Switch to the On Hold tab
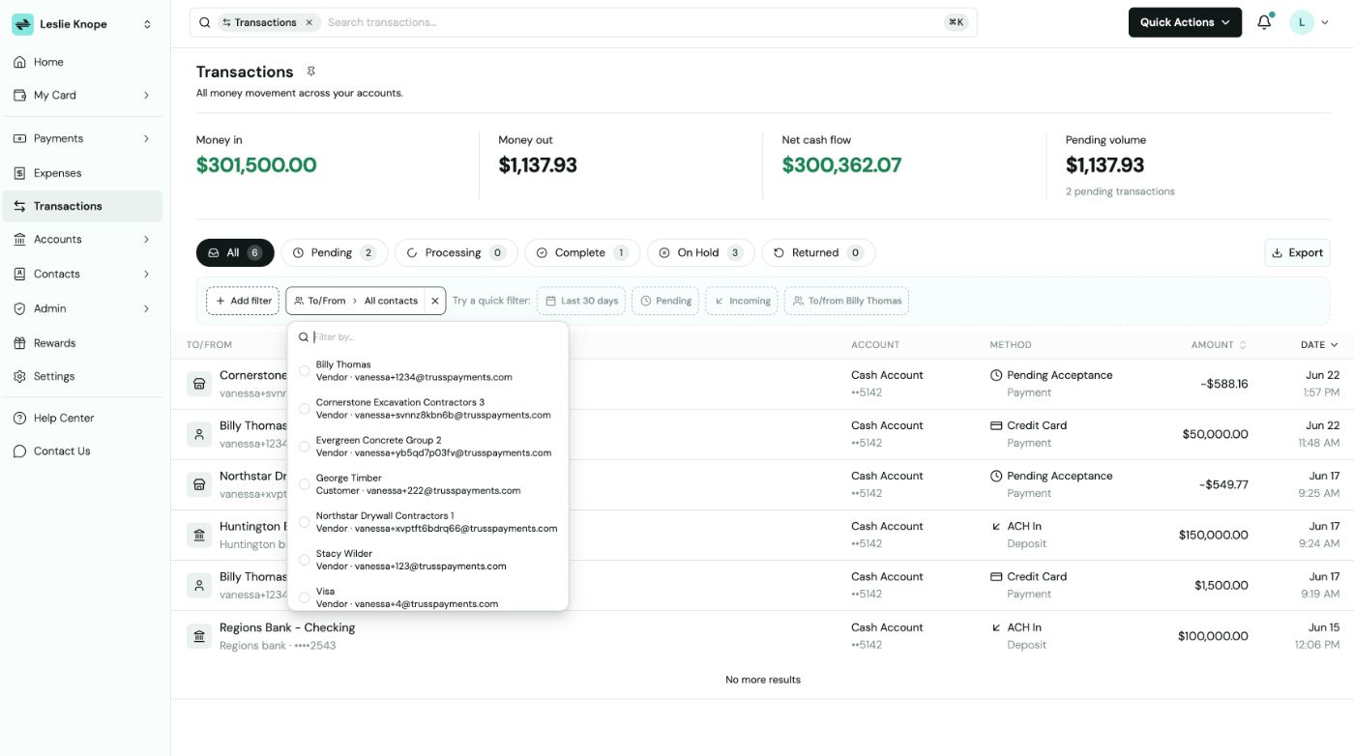Image resolution: width=1354 pixels, height=756 pixels. [700, 253]
